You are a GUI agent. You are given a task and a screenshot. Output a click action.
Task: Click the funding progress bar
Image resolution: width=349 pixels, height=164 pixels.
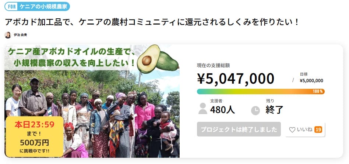[261, 92]
